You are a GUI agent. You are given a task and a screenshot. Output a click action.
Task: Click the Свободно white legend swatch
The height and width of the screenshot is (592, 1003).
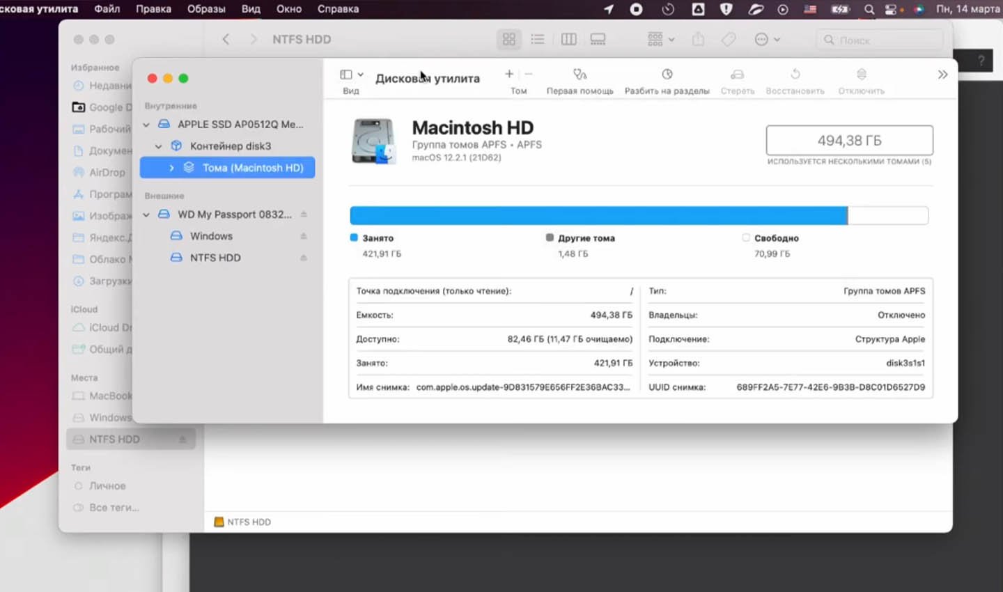pos(746,237)
